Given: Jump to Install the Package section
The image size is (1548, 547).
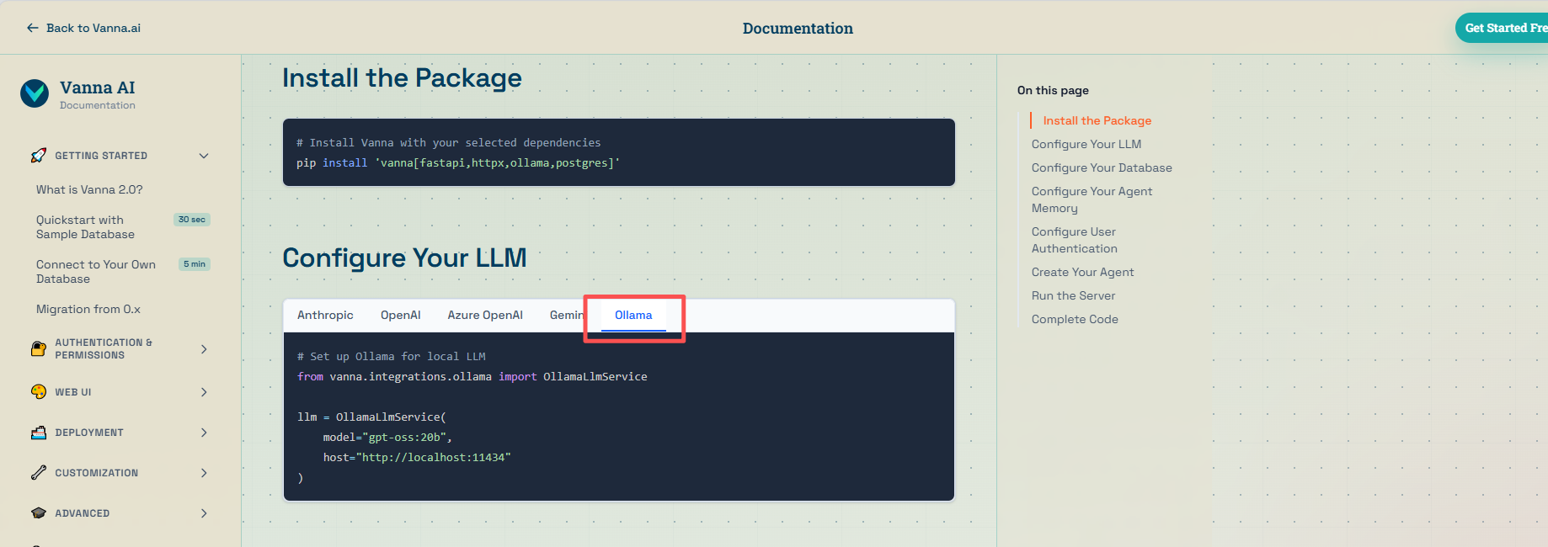Looking at the screenshot, I should [1097, 120].
